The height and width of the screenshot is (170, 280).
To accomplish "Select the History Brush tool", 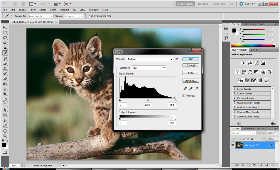I will pos(5,74).
